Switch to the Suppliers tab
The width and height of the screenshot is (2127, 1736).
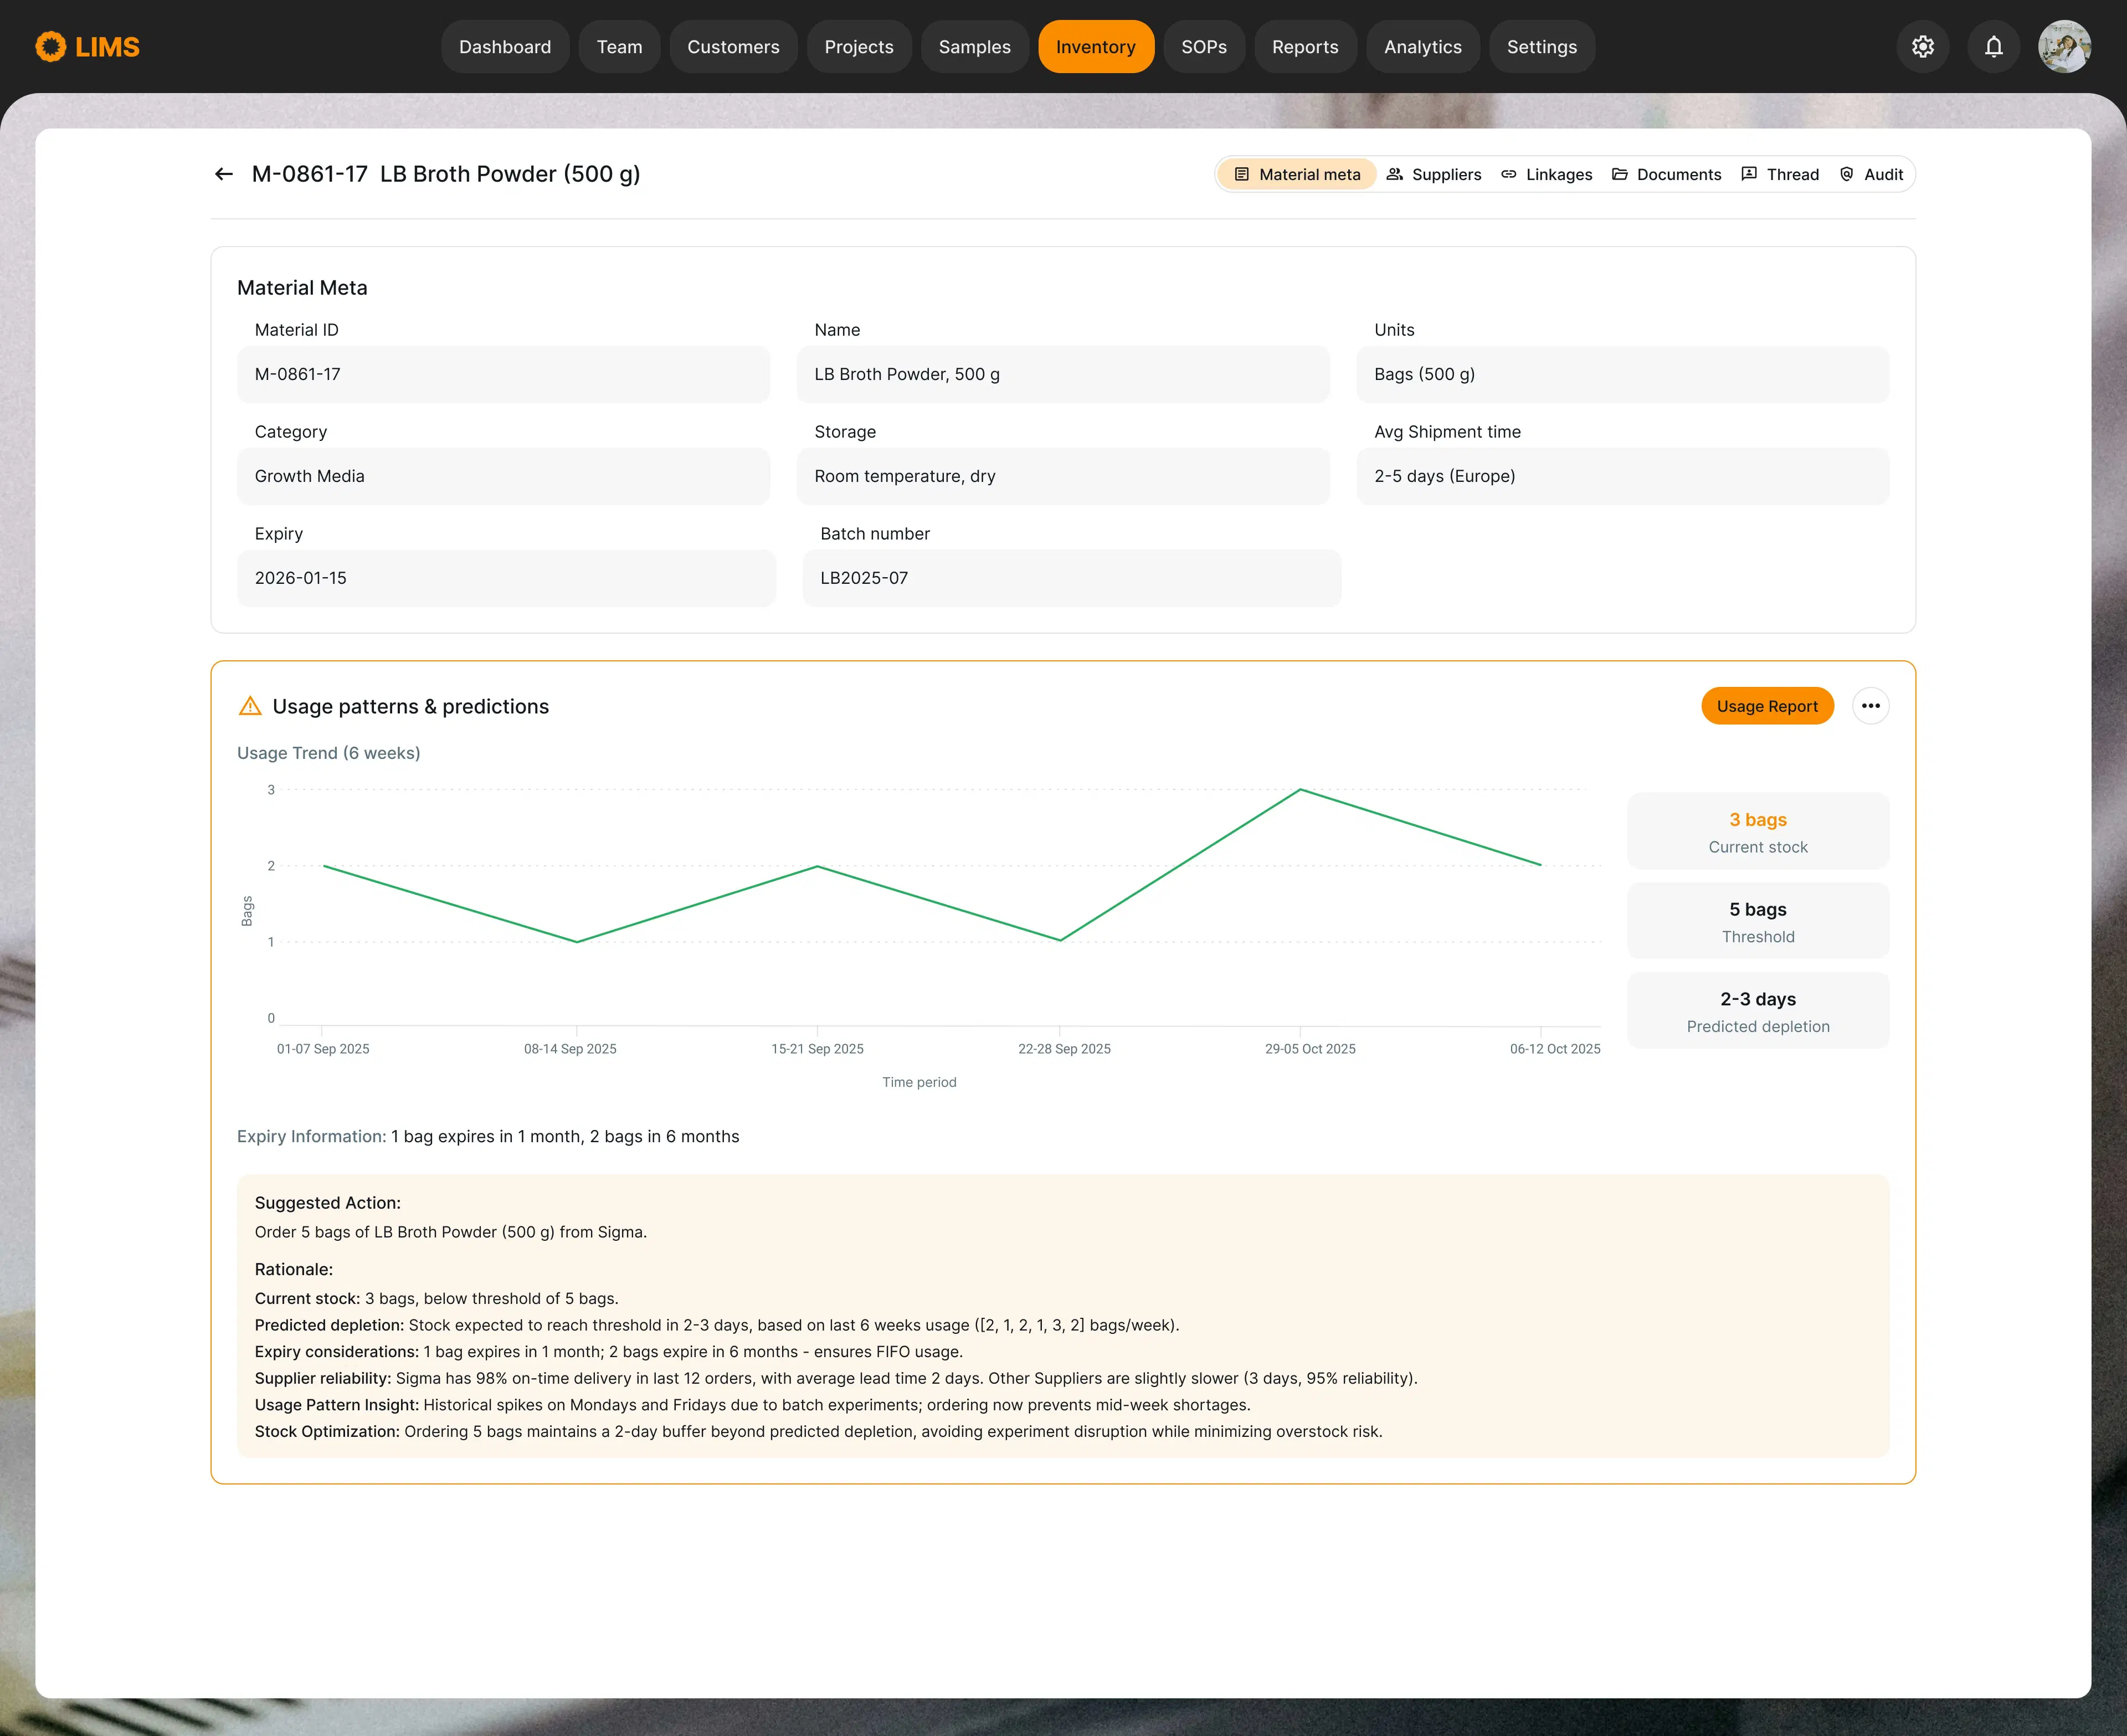pos(1434,174)
